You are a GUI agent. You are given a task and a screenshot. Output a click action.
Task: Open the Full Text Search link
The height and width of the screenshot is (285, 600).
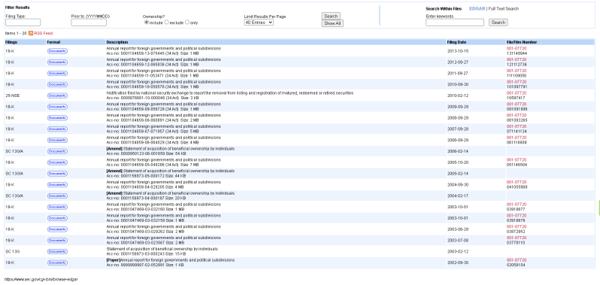click(504, 9)
